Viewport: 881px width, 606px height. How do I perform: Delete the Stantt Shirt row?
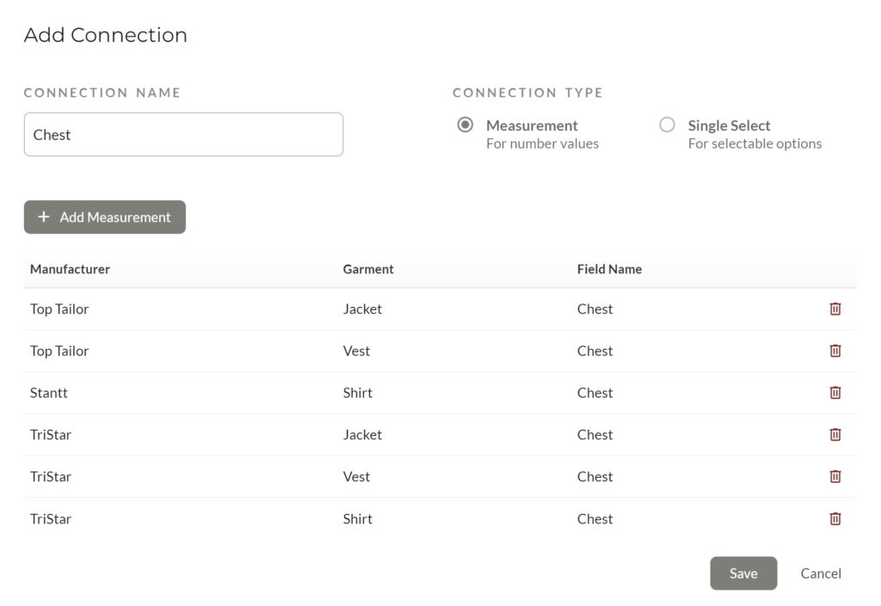point(835,393)
